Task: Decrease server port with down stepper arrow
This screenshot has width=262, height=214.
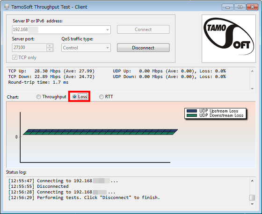Action: 50,50
